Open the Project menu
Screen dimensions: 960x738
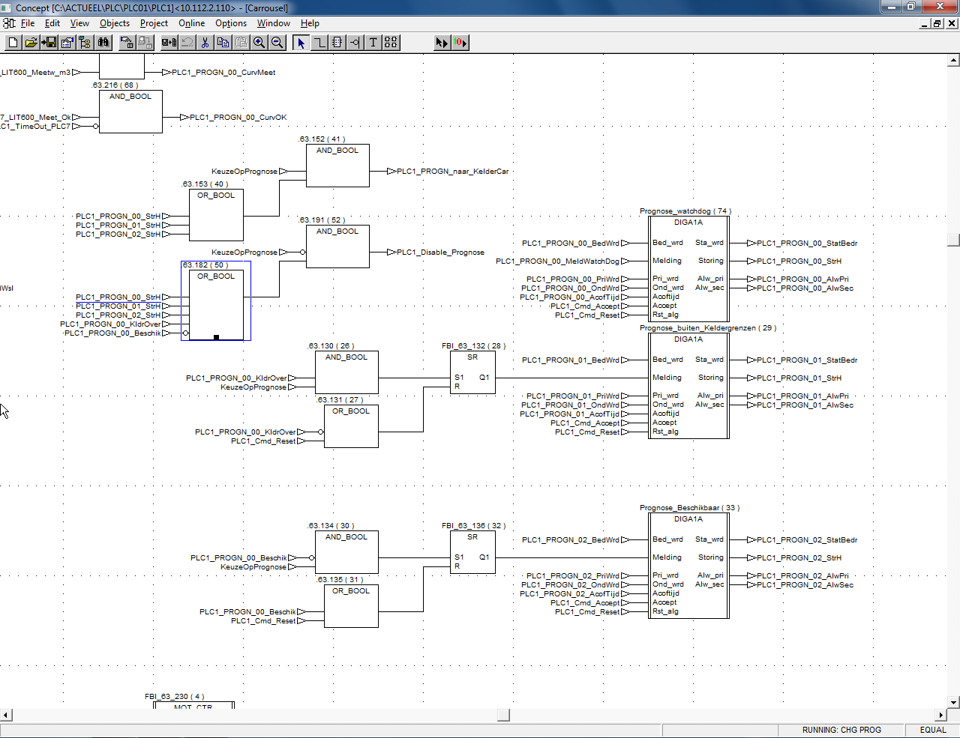point(154,23)
